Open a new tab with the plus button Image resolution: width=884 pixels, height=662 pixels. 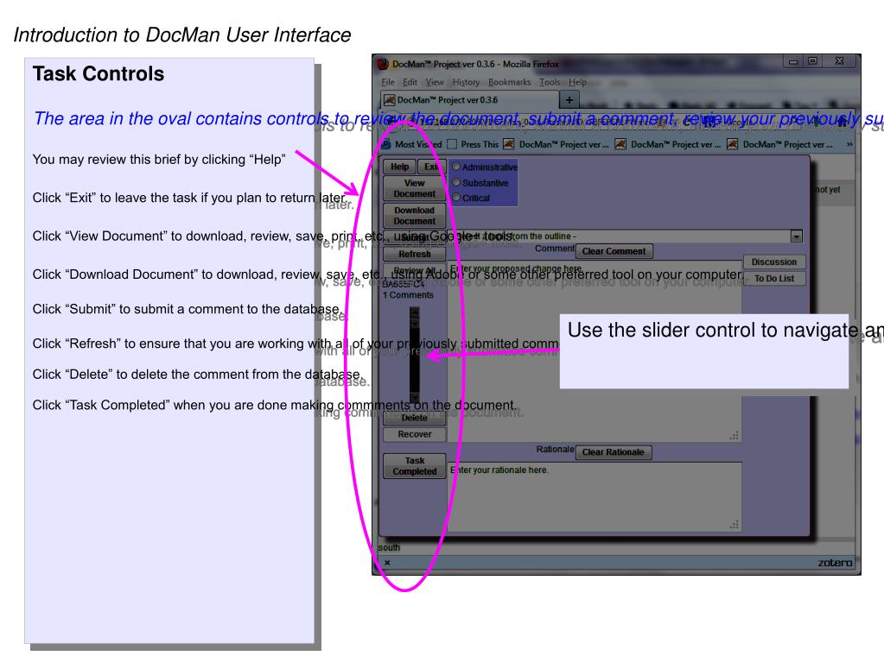coord(569,100)
